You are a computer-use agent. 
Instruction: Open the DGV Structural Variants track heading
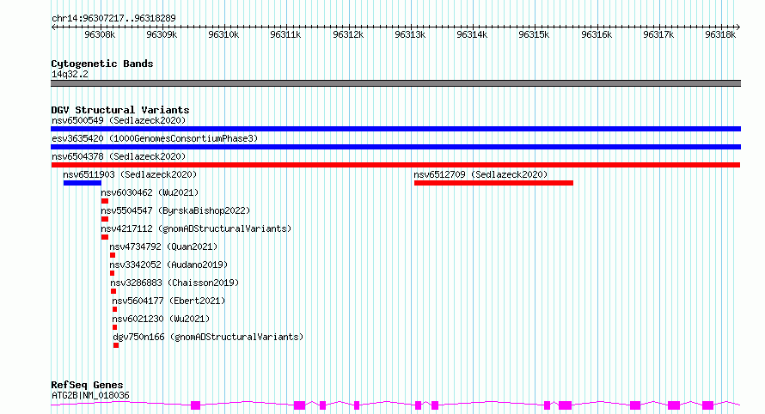tap(120, 110)
